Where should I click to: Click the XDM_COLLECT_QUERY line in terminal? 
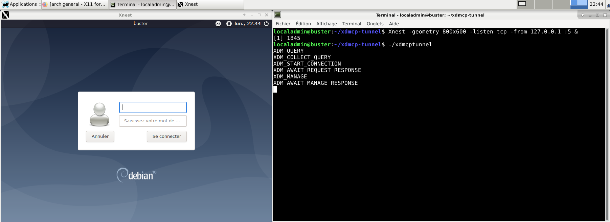302,57
